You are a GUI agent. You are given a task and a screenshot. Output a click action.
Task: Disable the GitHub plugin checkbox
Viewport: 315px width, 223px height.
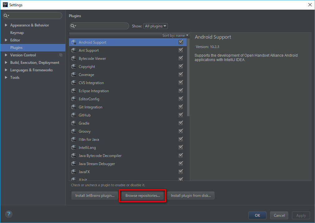pyautogui.click(x=181, y=115)
